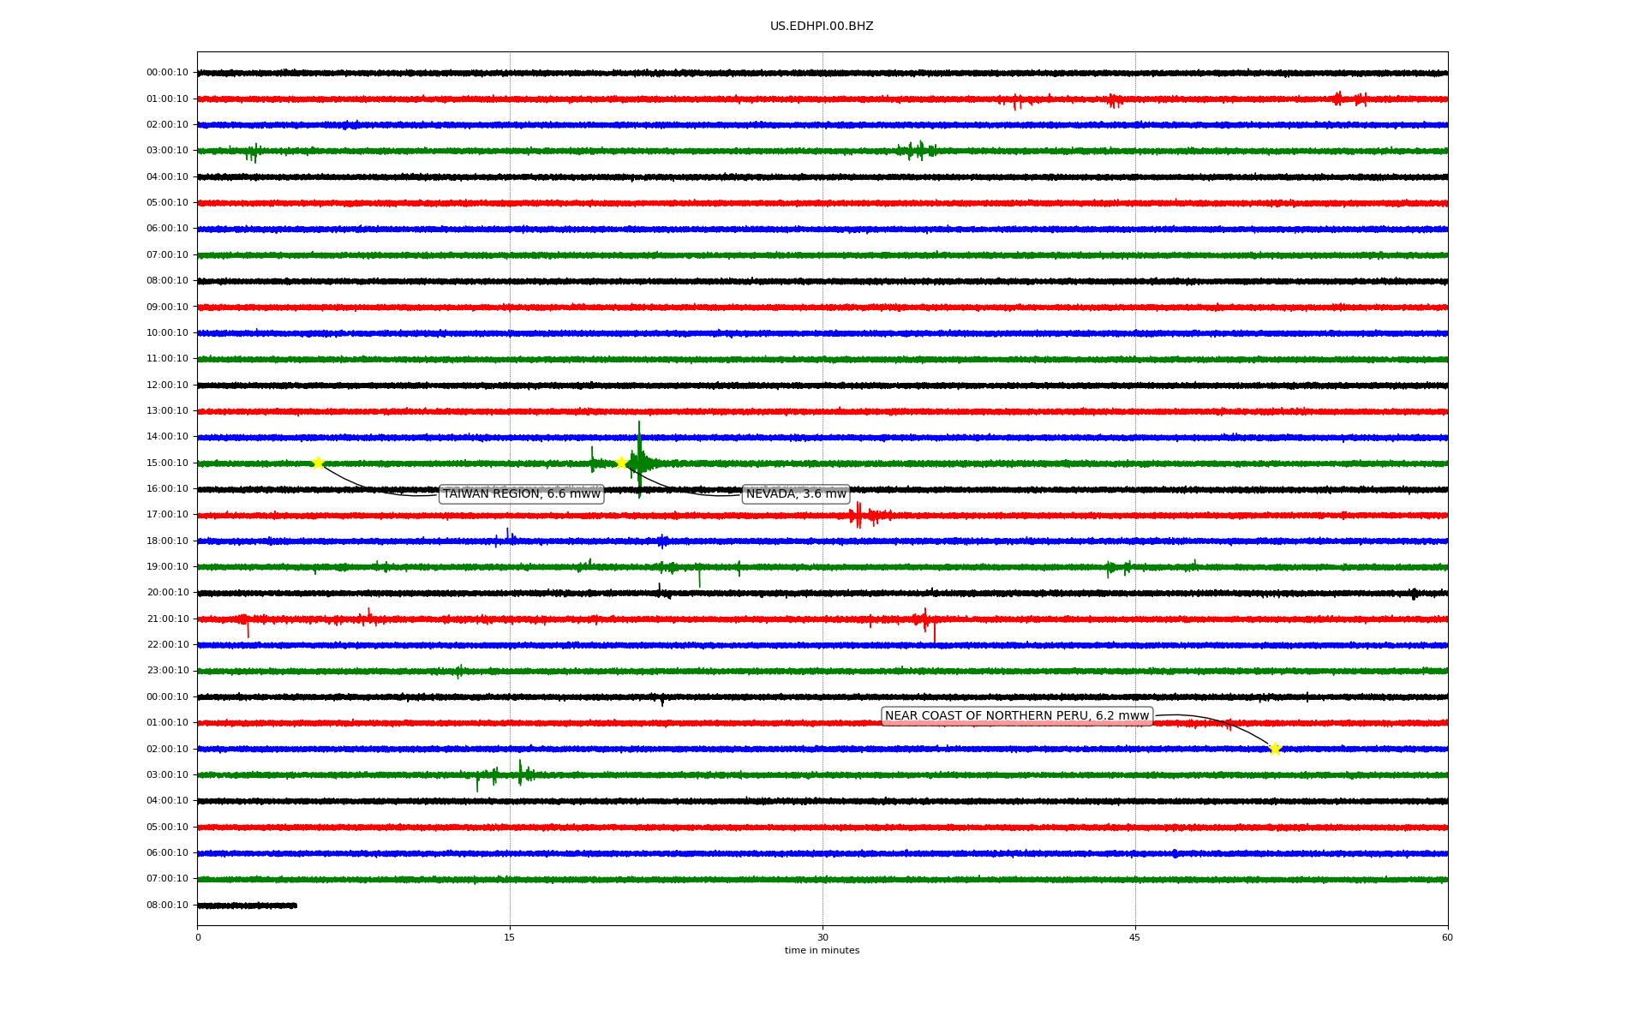
Task: Click the 02:00:10 label near bottom
Action: tap(167, 750)
